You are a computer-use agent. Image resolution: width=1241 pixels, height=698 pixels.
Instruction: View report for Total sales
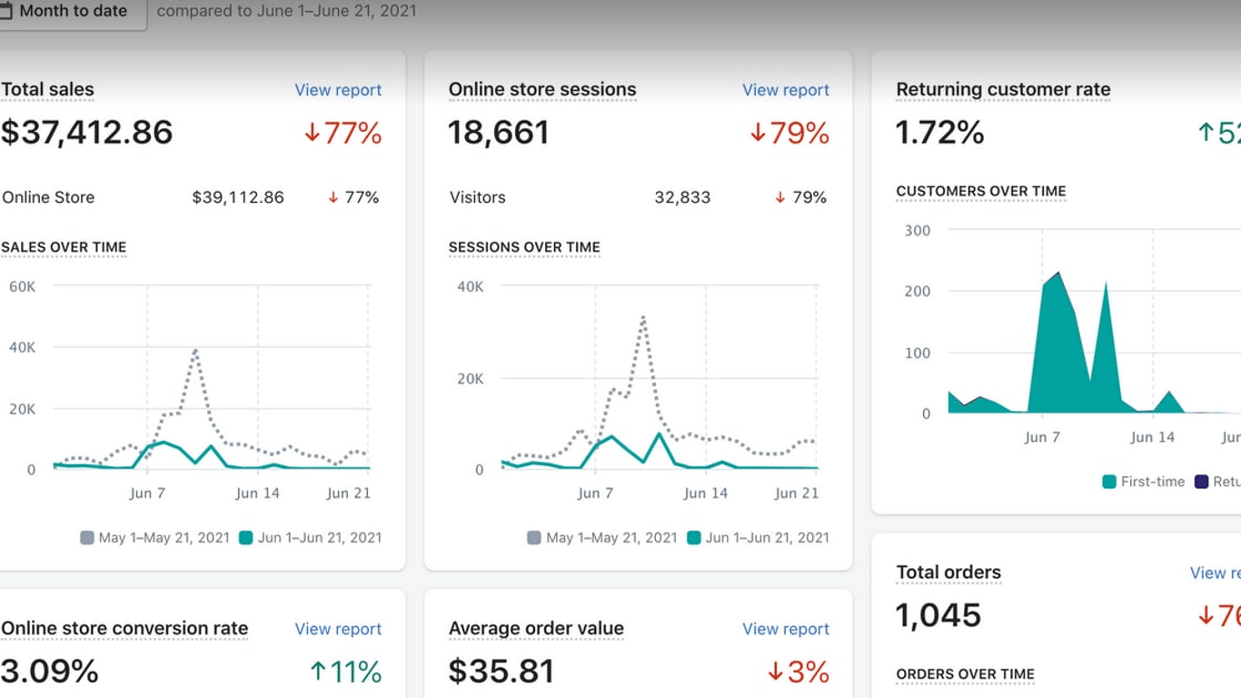[x=338, y=90]
